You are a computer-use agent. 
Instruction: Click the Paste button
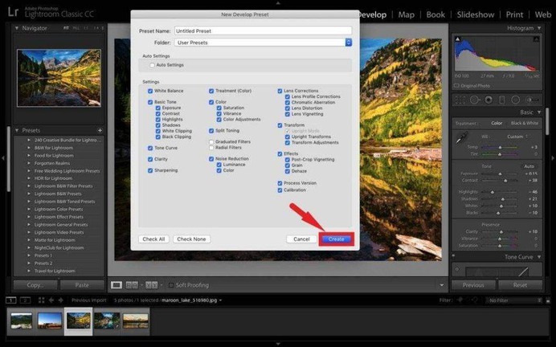point(82,285)
